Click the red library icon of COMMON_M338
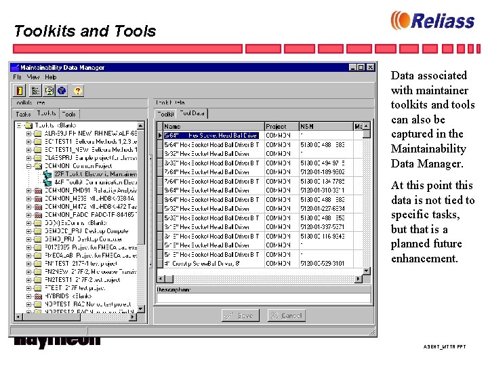Screen dimensions: 488x366 coord(38,199)
